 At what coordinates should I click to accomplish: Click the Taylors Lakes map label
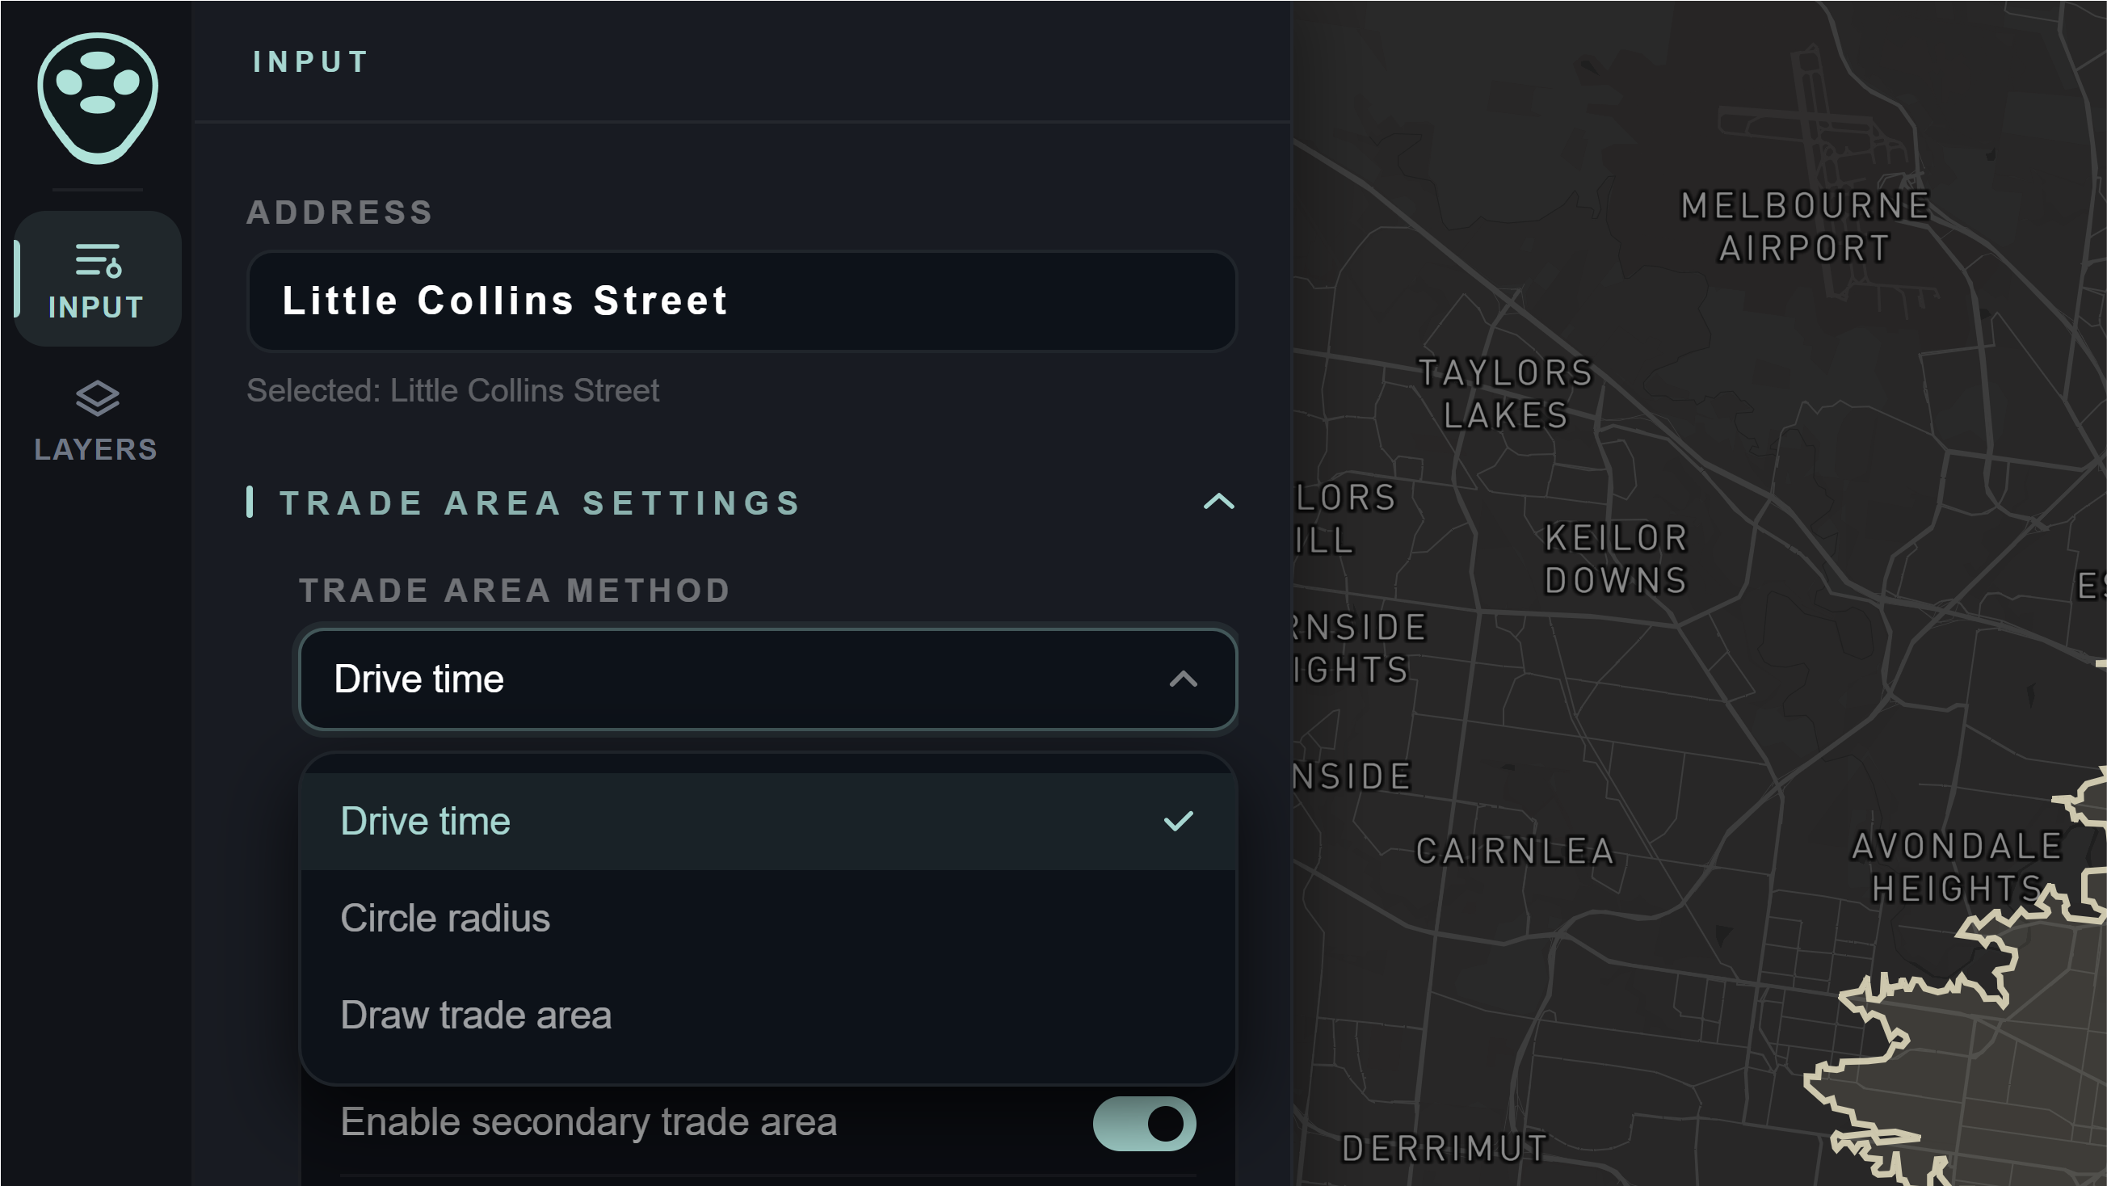1506,394
